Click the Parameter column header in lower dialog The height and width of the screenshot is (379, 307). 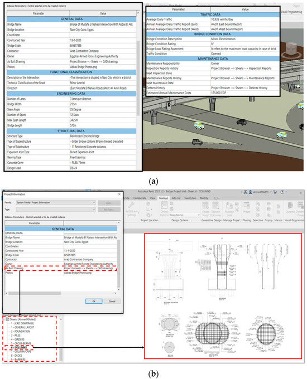click(x=35, y=223)
